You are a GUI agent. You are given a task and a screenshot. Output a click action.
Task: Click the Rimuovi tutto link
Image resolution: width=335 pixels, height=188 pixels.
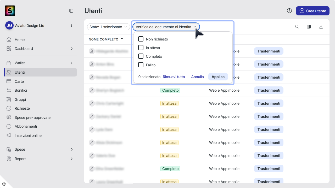174,77
